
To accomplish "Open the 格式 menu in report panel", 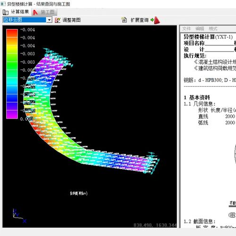I will (x=213, y=29).
